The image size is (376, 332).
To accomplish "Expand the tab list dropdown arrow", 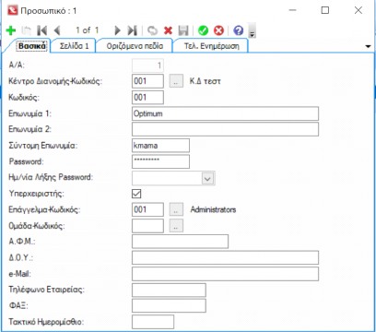I will coord(368,46).
